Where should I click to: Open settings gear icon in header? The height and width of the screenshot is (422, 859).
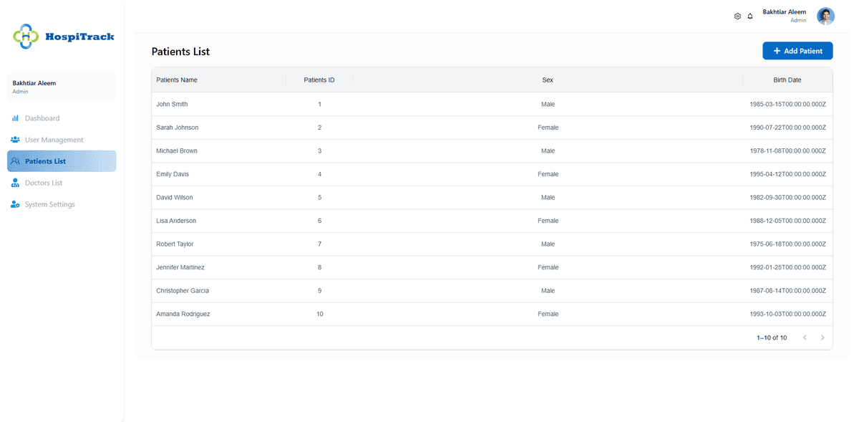click(737, 16)
